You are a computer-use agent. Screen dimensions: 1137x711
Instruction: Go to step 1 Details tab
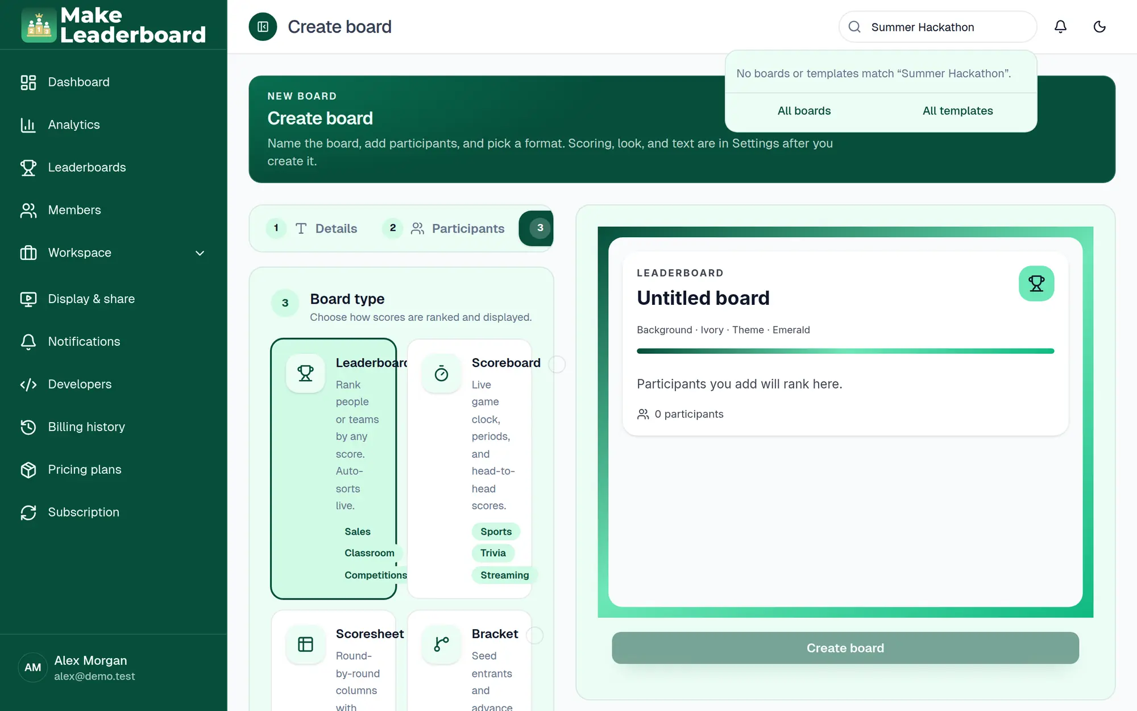312,228
